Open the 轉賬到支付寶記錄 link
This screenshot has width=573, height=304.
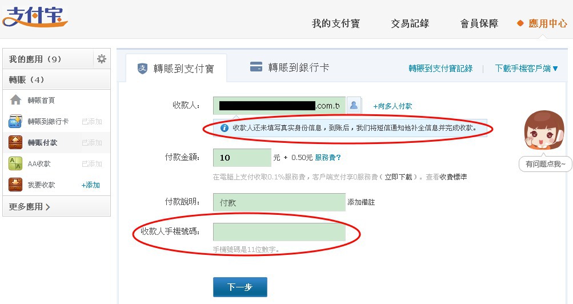[x=440, y=69]
